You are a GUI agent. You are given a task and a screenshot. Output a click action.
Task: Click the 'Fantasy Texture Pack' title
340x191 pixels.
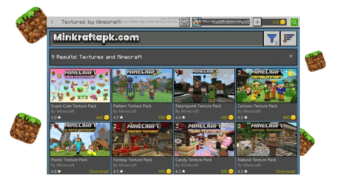click(x=132, y=160)
